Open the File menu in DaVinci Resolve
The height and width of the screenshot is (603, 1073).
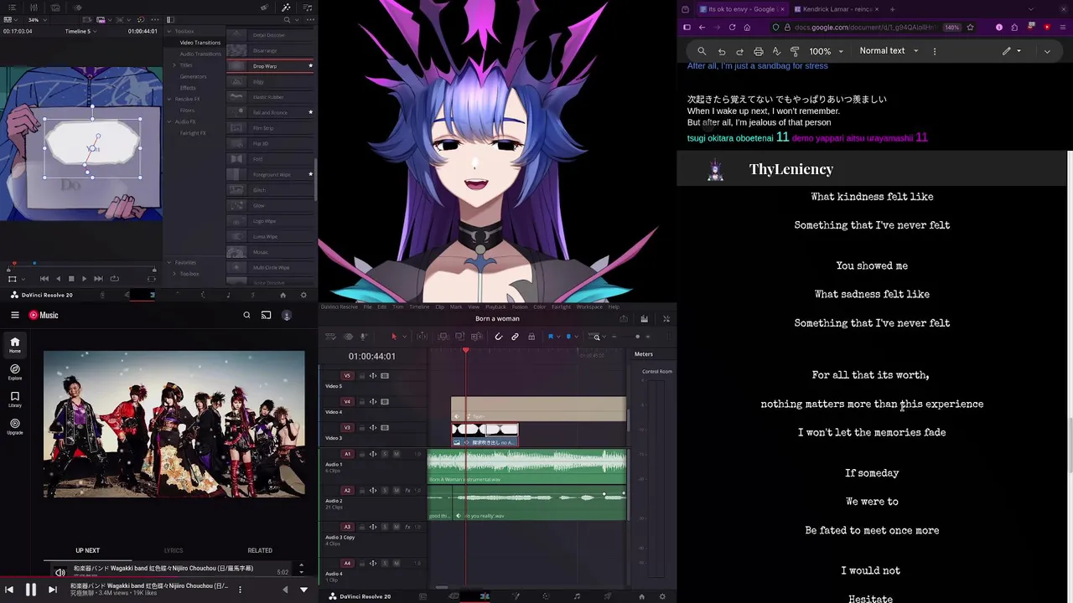coord(368,307)
